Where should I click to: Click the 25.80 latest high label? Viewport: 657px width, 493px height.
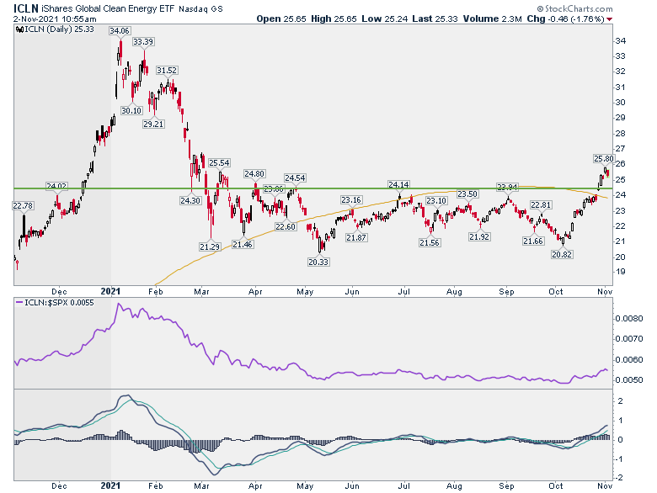[x=604, y=158]
